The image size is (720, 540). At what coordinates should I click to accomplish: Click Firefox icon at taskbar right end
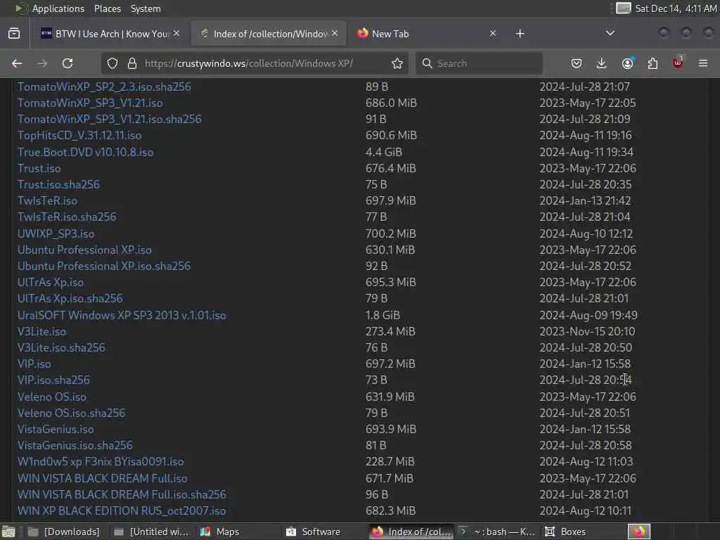[x=638, y=532]
